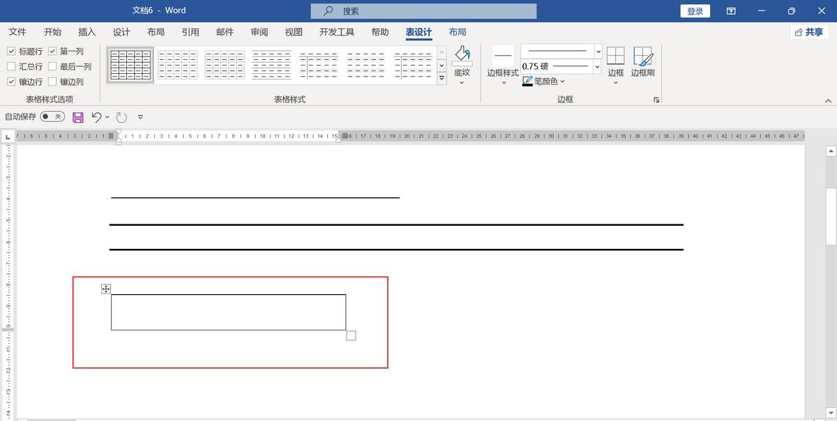Click the search (搜索) box
The image size is (837, 421).
423,11
